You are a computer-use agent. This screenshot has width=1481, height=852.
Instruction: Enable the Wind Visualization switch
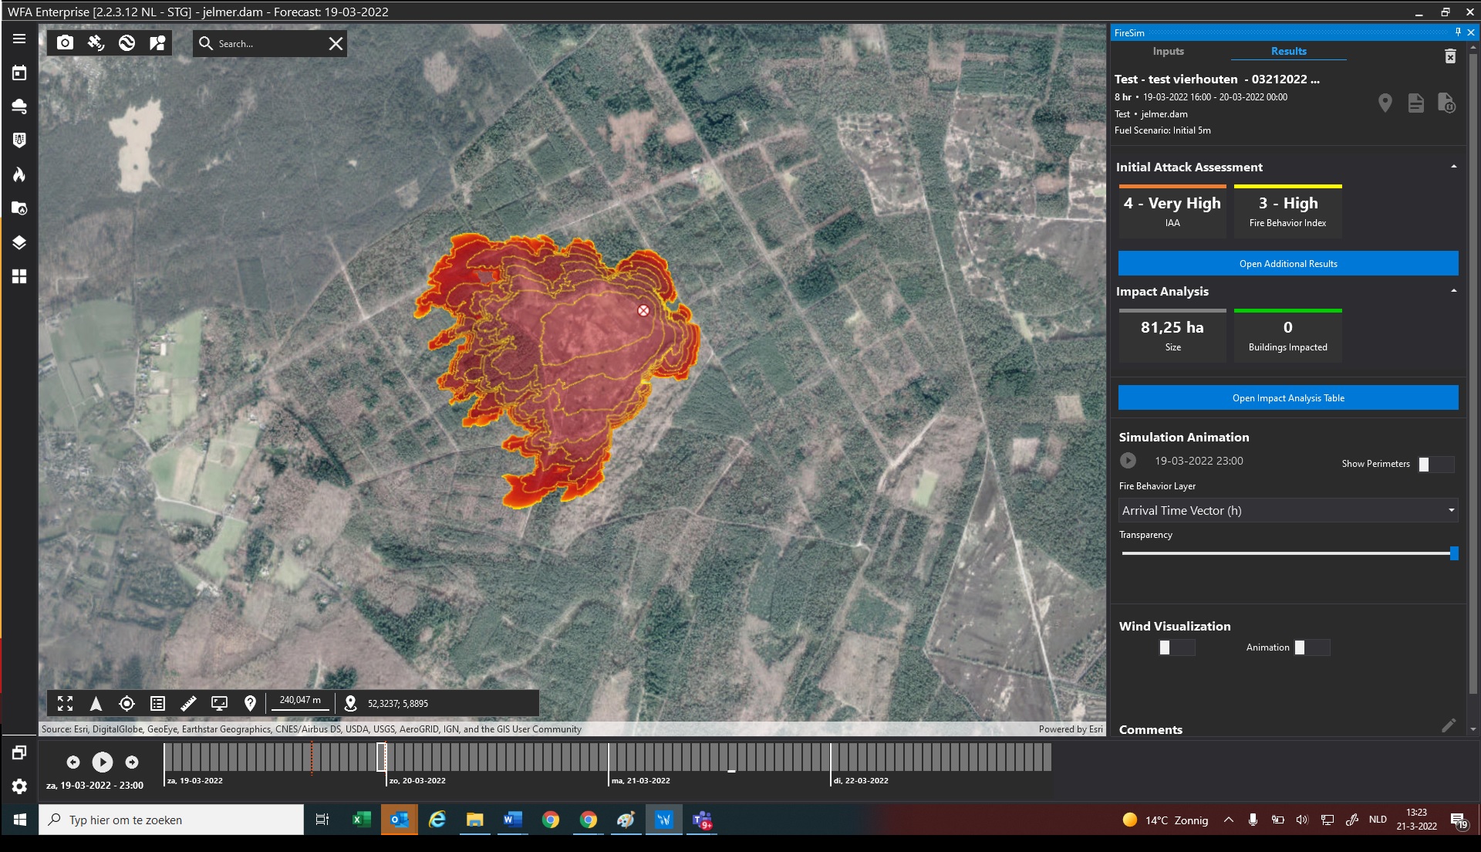(1176, 647)
